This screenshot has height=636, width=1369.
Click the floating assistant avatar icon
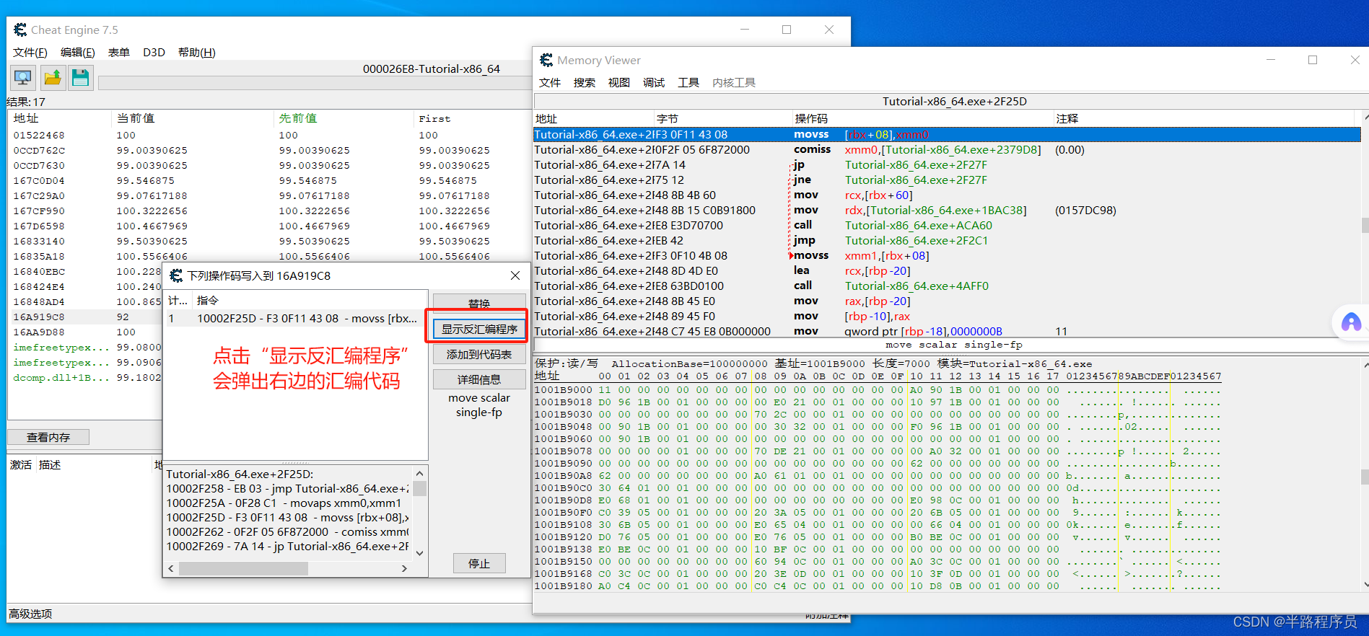tap(1351, 322)
